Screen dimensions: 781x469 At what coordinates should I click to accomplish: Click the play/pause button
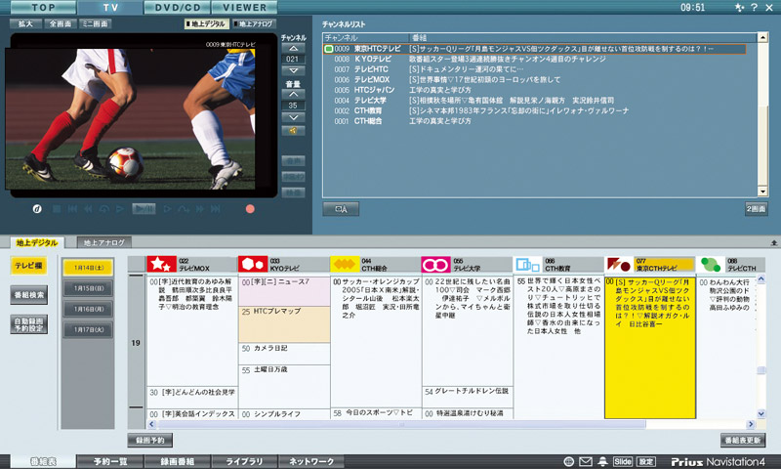pyautogui.click(x=144, y=209)
